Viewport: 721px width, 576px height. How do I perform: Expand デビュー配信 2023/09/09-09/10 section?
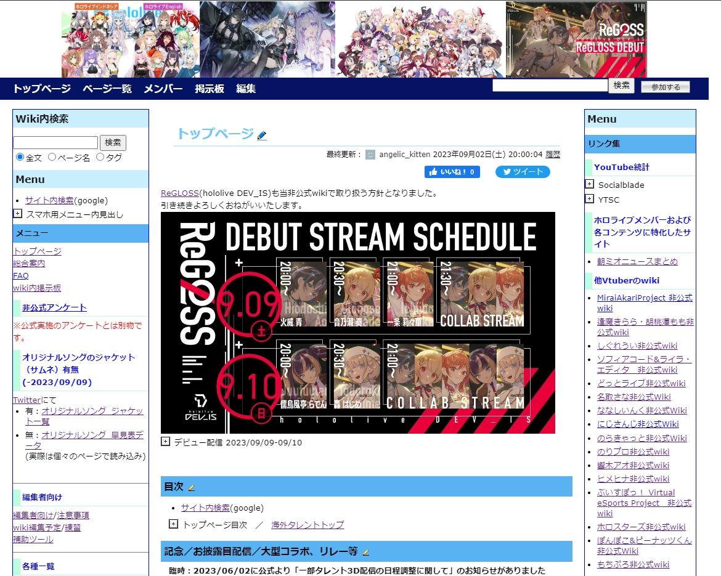[165, 442]
